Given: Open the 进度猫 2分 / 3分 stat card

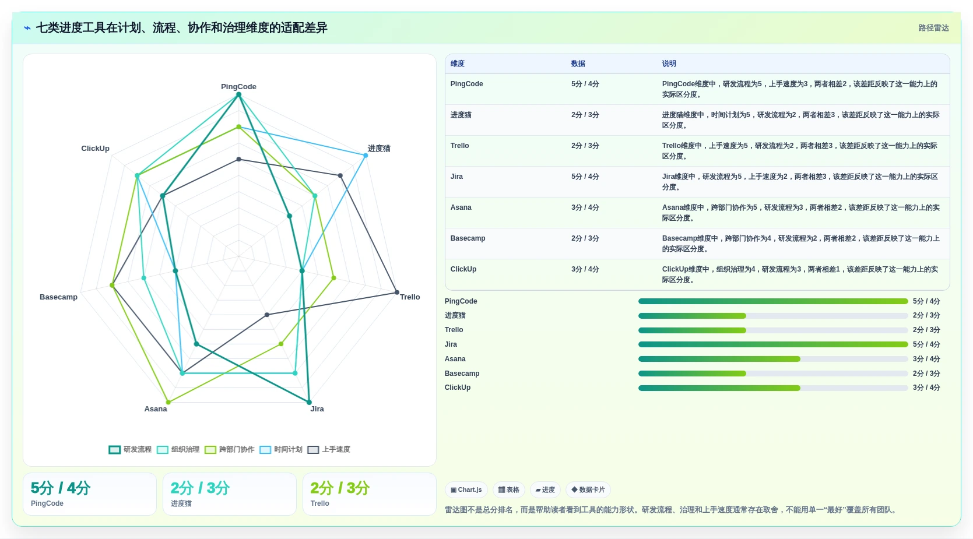Looking at the screenshot, I should click(230, 494).
